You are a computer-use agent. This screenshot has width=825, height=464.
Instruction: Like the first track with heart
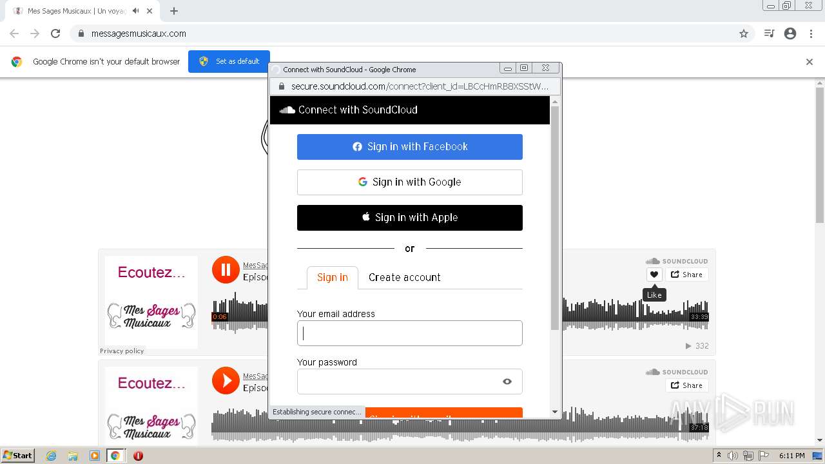click(654, 275)
